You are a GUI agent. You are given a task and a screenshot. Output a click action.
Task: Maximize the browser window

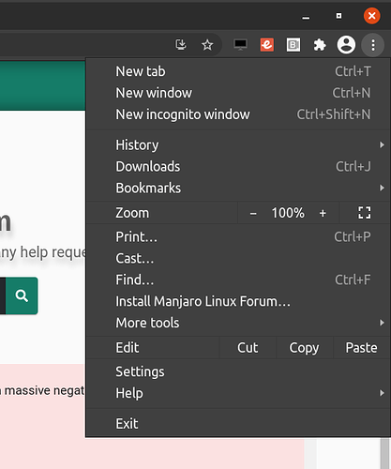pos(338,16)
